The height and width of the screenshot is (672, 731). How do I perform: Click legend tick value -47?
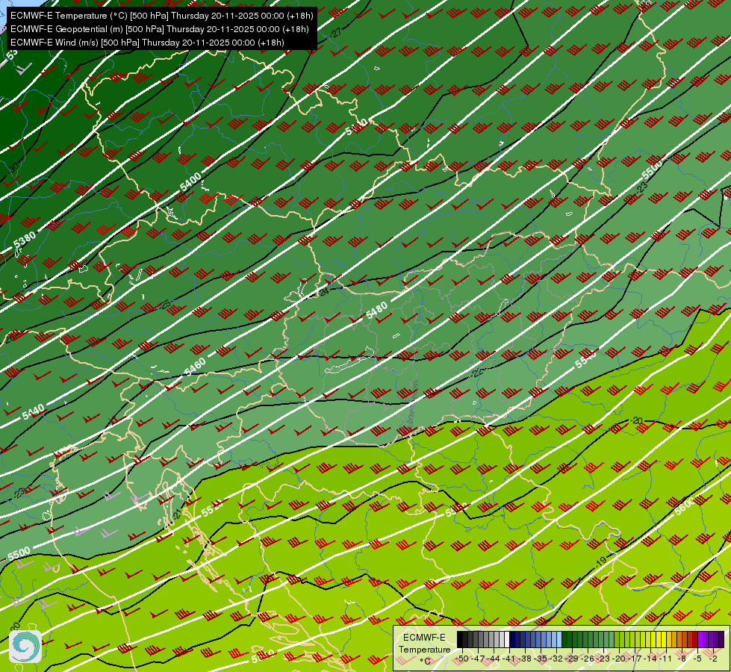coord(478,659)
